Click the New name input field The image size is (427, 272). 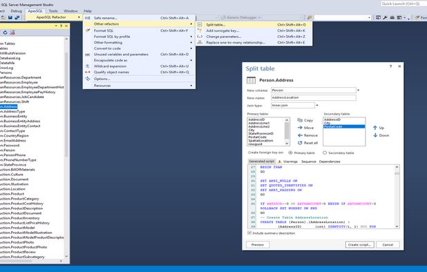(x=314, y=97)
